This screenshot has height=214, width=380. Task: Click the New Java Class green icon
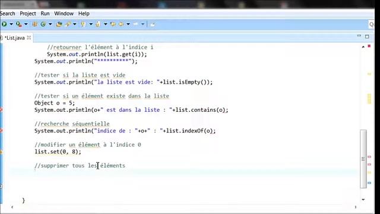pyautogui.click(x=43, y=24)
